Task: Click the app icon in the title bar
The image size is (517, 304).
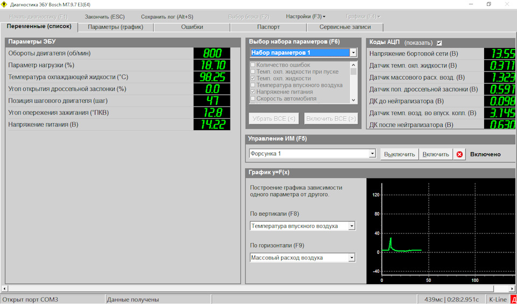Action: [x=4, y=5]
